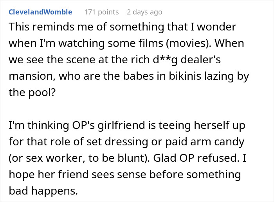The image size is (274, 202).
Task: Click the 171 points score
Action: pyautogui.click(x=101, y=12)
